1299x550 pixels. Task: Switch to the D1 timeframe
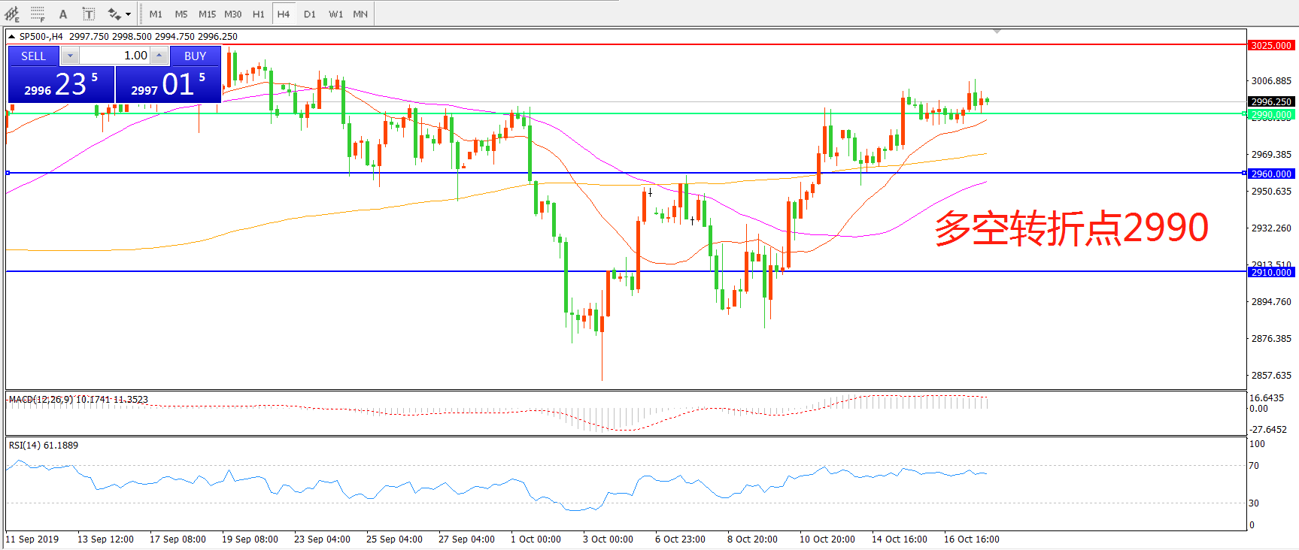tap(310, 14)
